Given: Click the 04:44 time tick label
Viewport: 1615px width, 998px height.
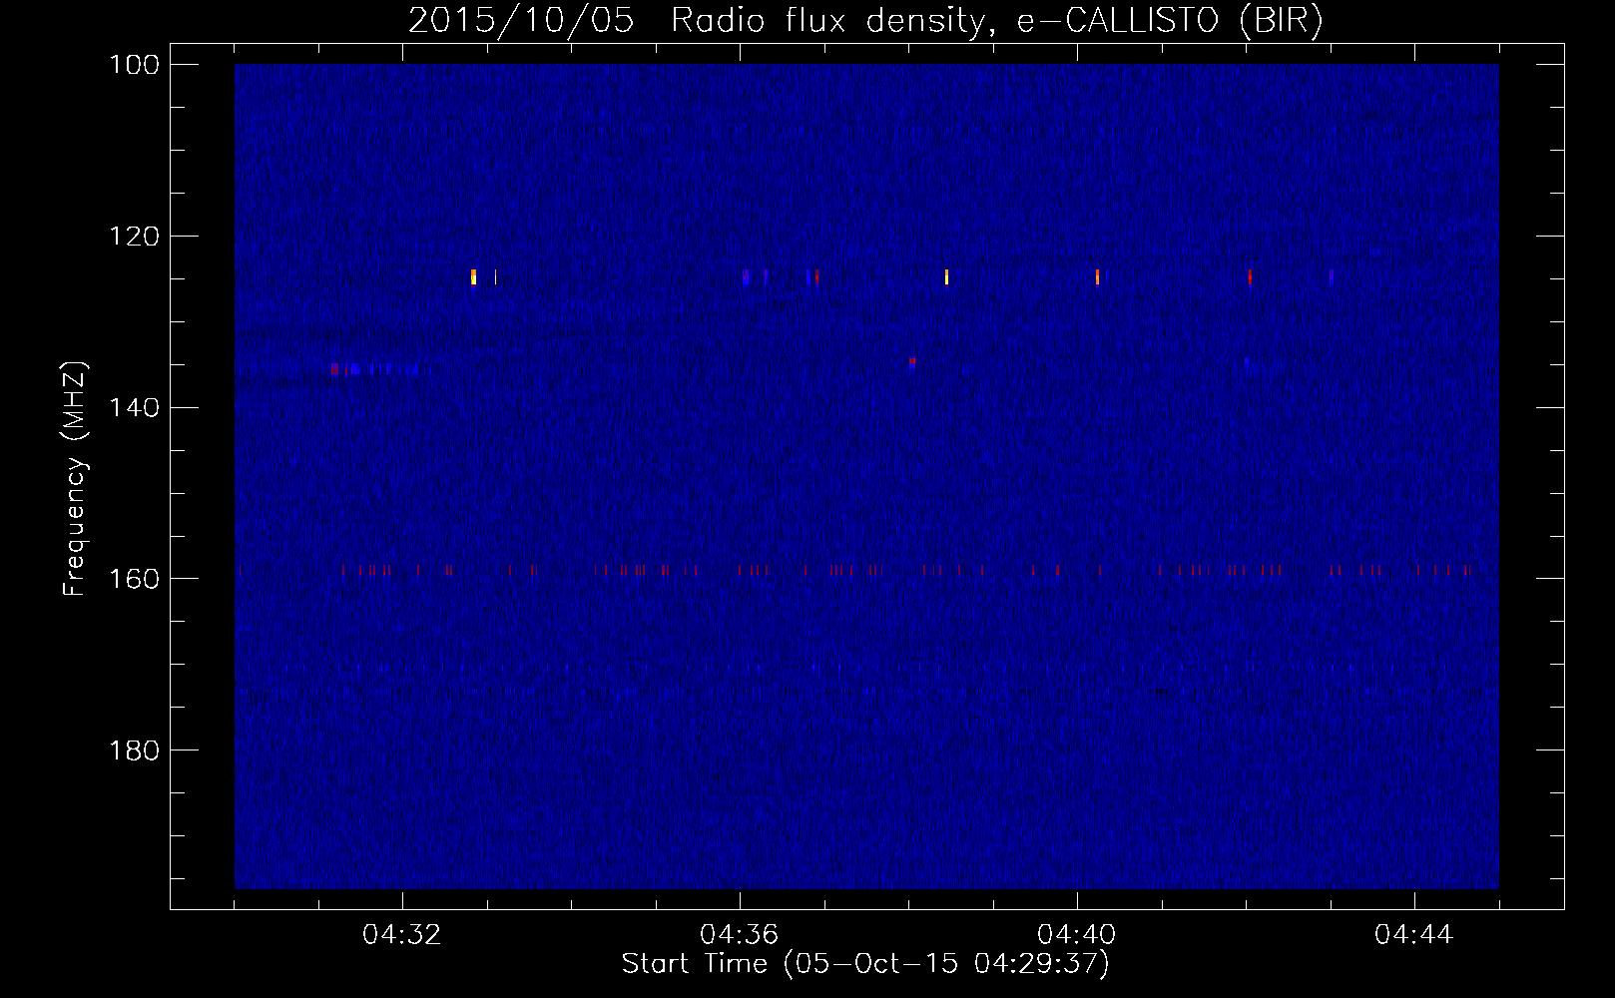Looking at the screenshot, I should [x=1414, y=935].
